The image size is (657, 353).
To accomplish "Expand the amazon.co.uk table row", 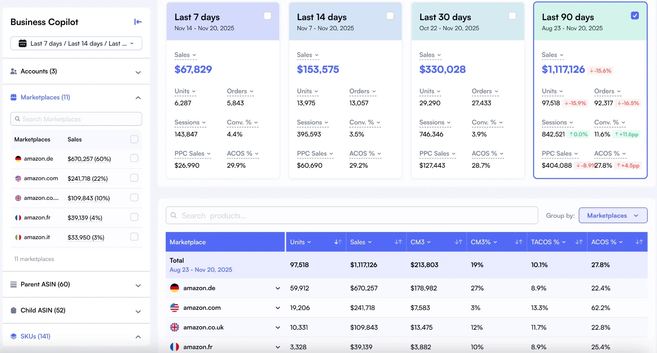I will coord(278,328).
